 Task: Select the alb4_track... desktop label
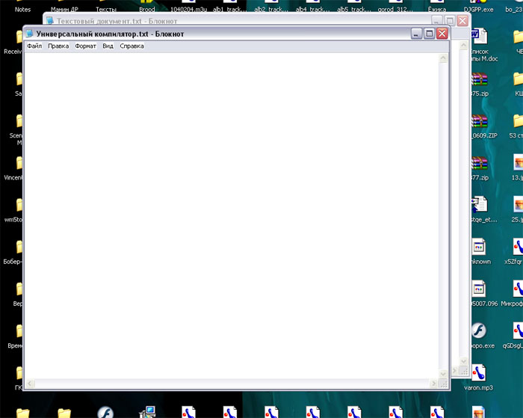tap(312, 10)
